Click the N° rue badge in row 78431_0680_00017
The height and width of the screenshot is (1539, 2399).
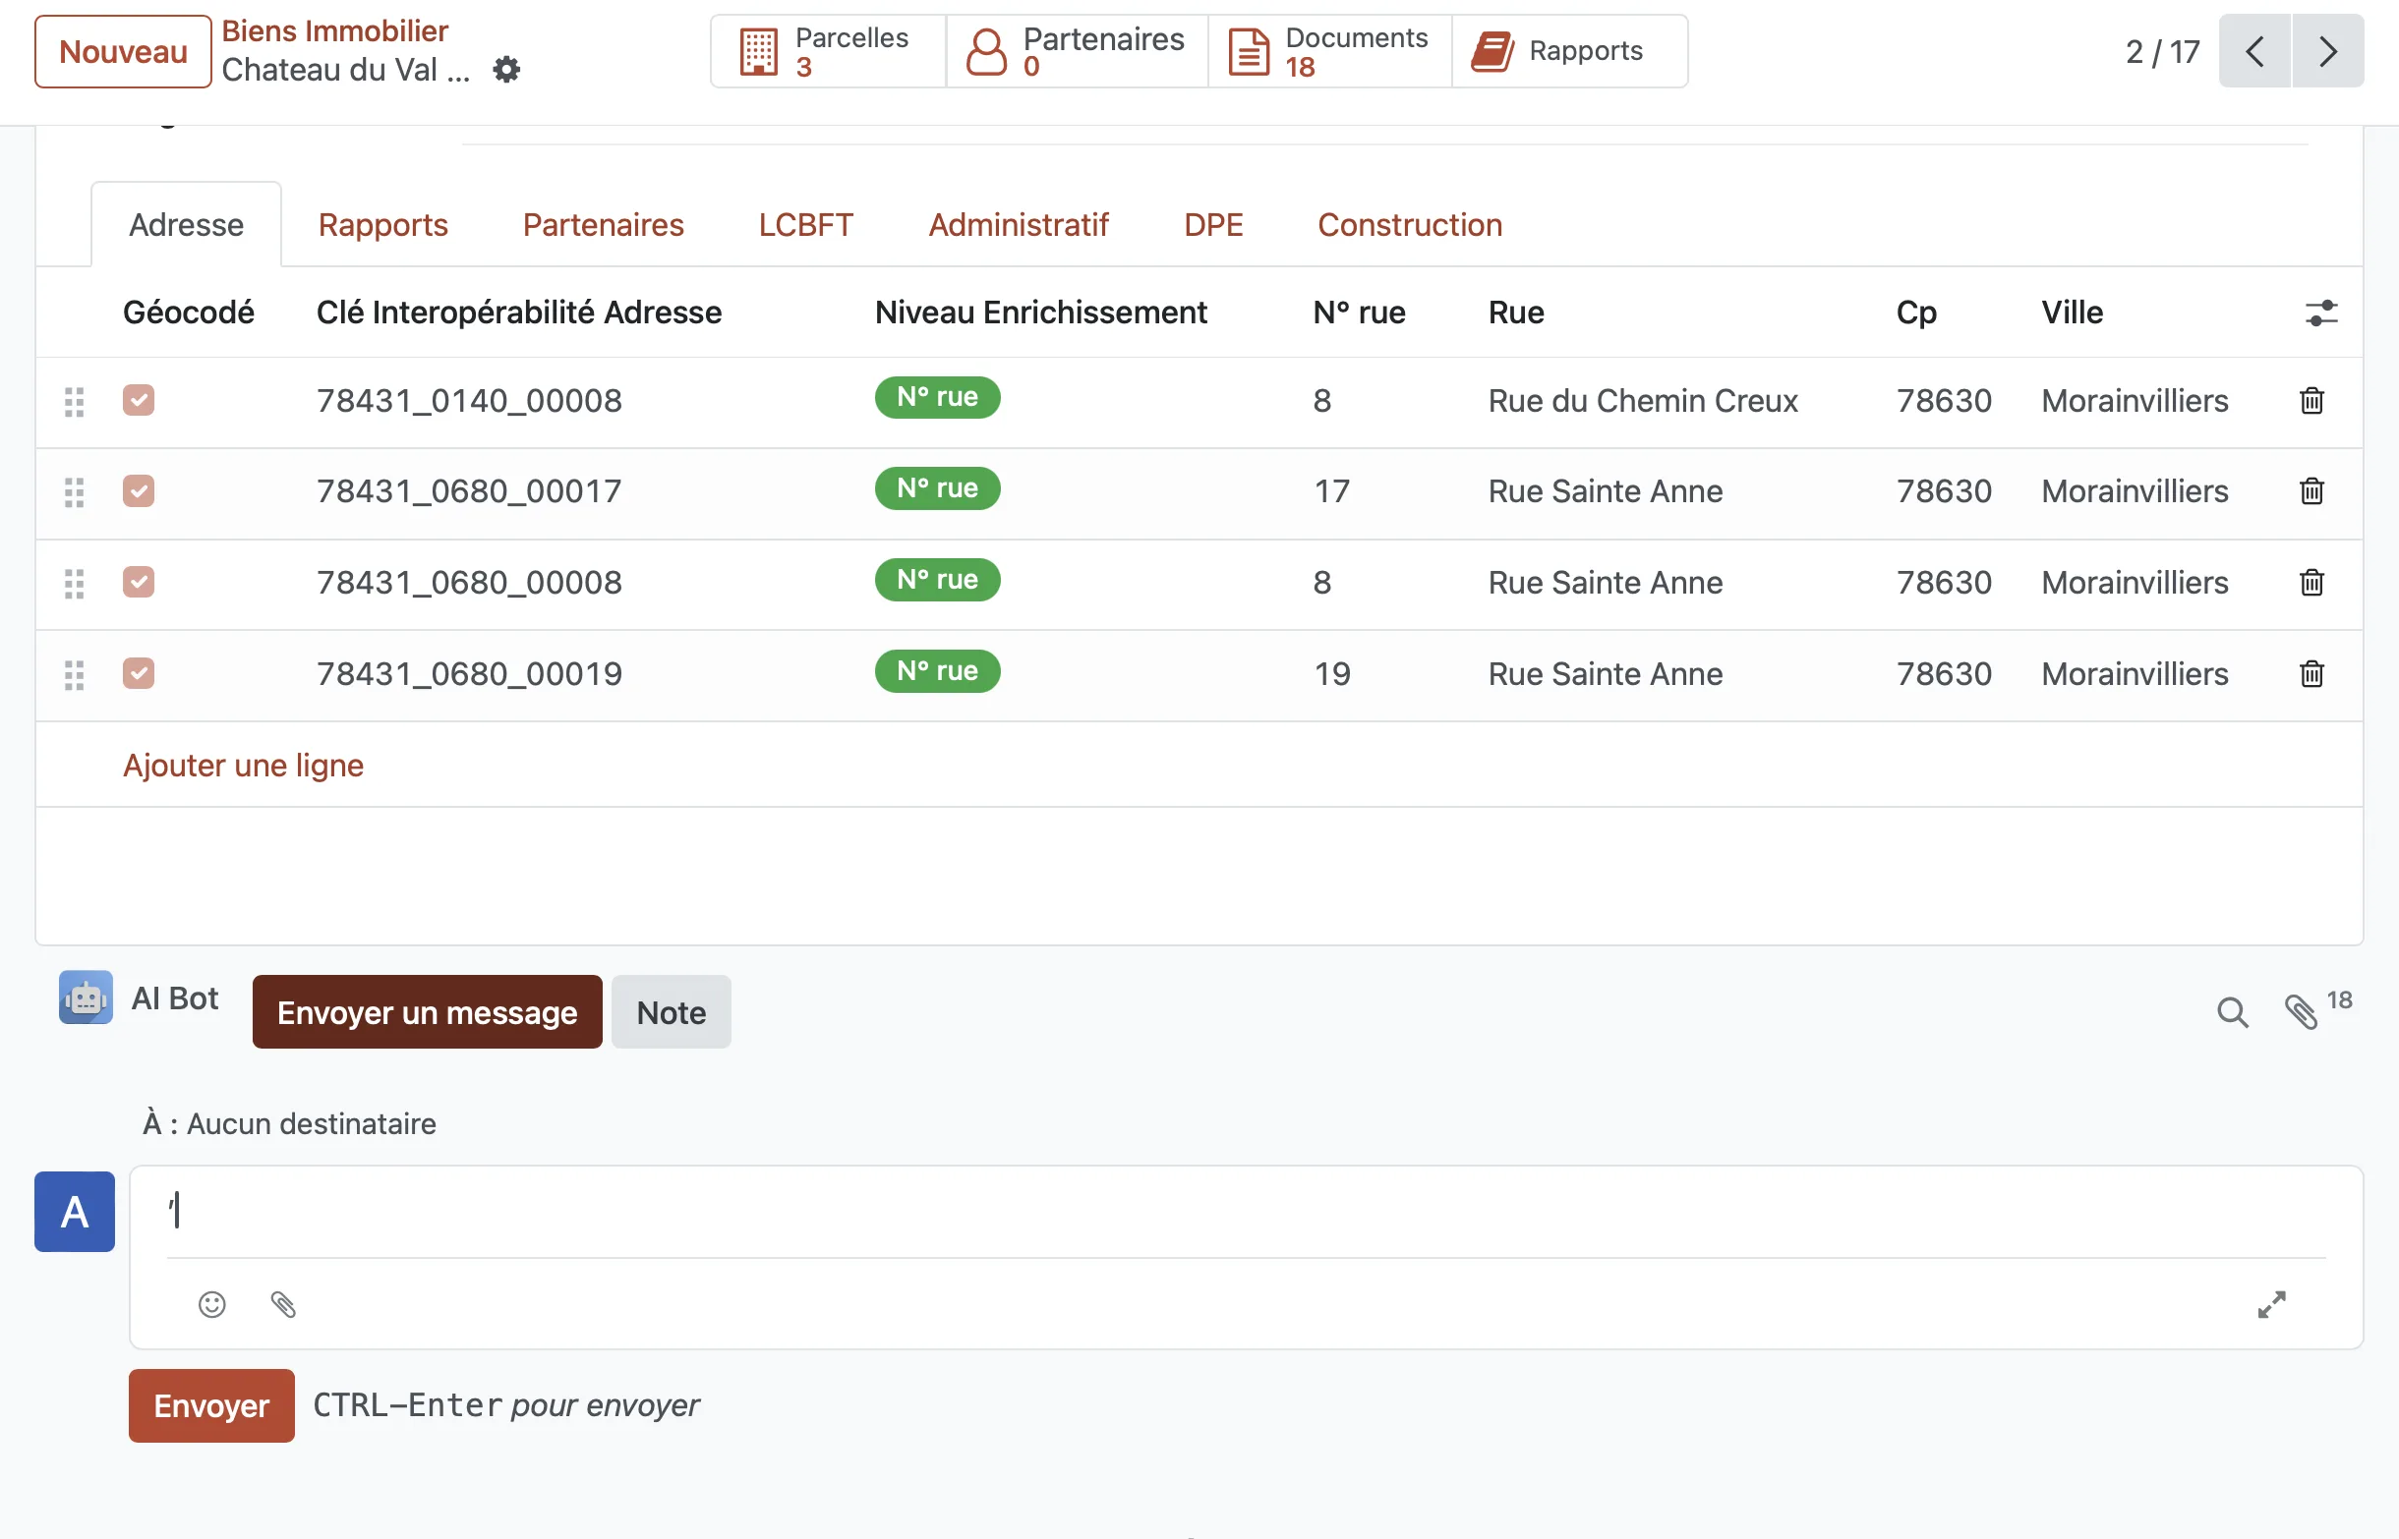[937, 488]
